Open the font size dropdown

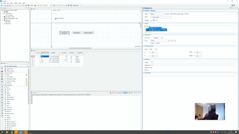[x=172, y=41]
